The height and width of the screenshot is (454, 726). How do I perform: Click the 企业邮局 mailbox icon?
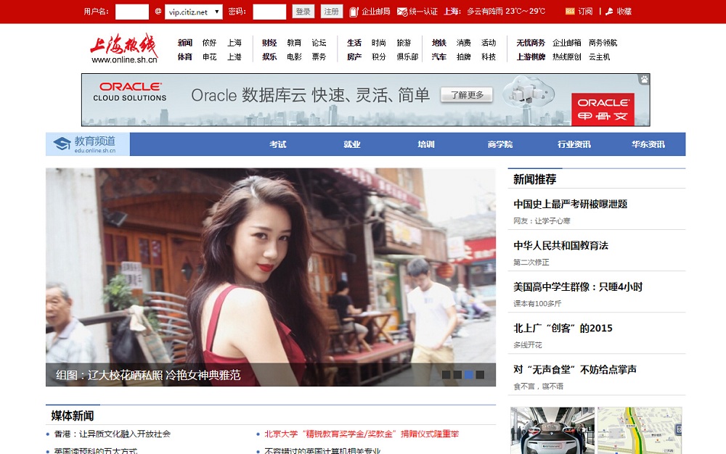pos(354,12)
